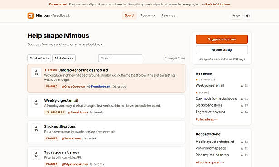This screenshot has height=167, width=279.
Task: Open Public roadmap page done item
Action: [211, 148]
